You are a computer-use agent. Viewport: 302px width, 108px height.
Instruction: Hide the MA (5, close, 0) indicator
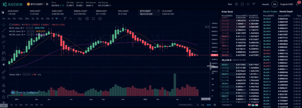27,28
